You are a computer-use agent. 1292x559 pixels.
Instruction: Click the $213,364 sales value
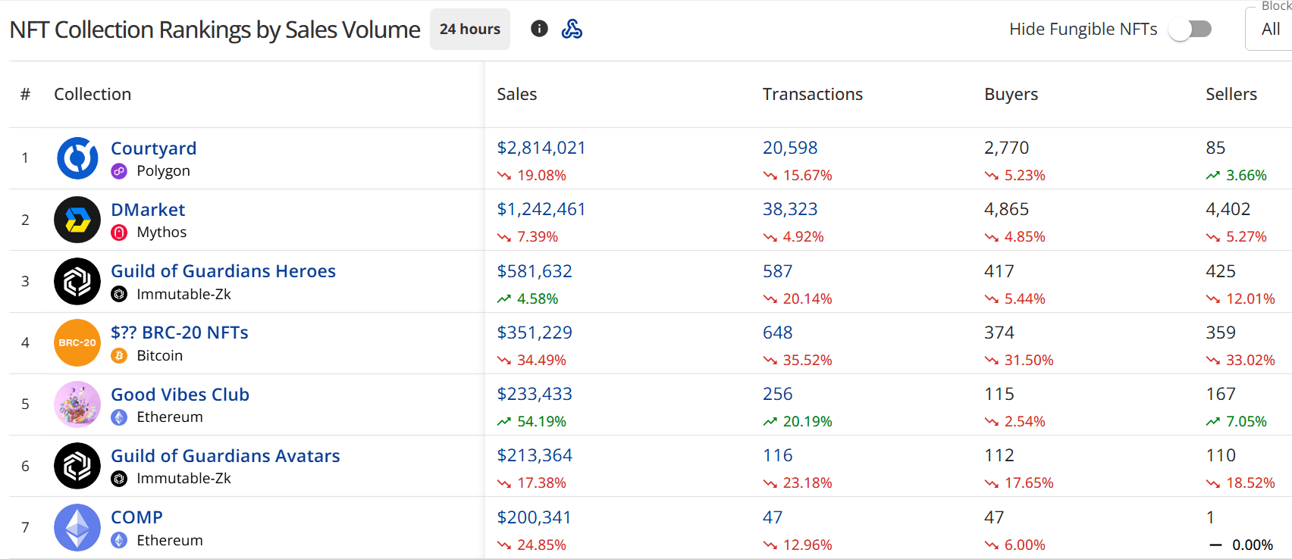tap(535, 455)
